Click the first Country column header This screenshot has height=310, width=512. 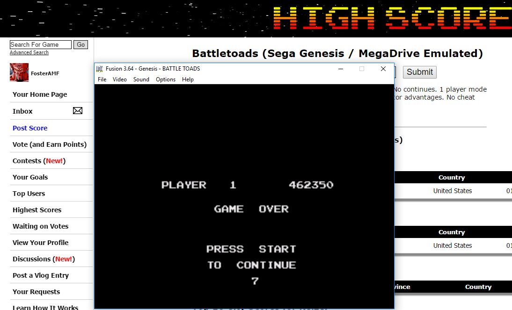coord(452,178)
